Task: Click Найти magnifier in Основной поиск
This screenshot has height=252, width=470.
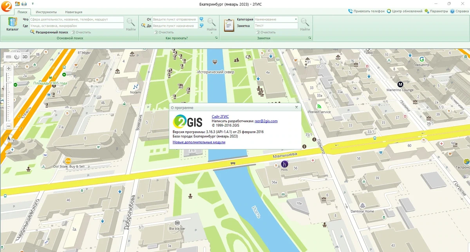Action: point(131,24)
